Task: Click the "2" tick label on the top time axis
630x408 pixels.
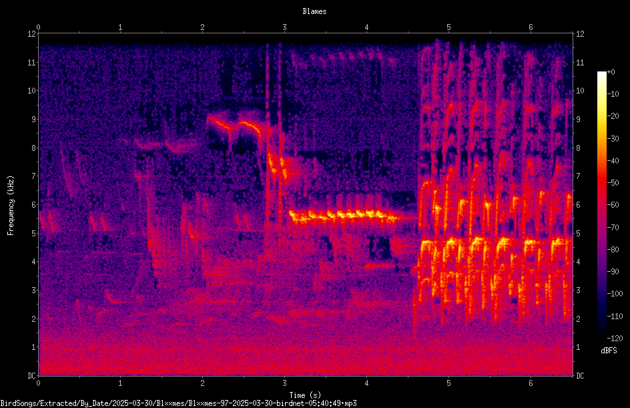Action: [x=202, y=27]
